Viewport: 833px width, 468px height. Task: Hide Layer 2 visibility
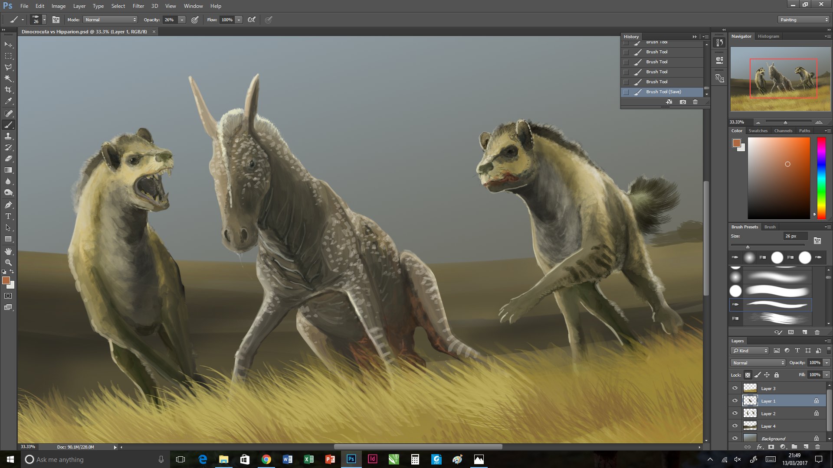coord(735,413)
